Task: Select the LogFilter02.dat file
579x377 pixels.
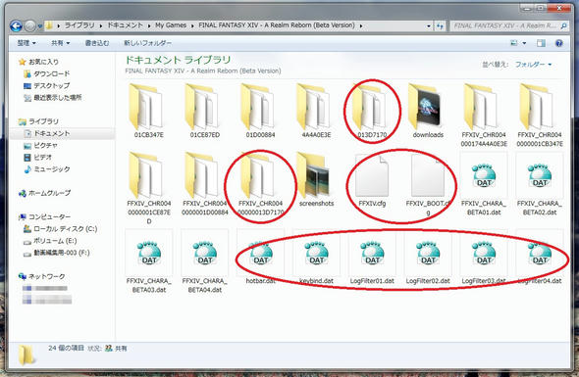Action: (428, 258)
